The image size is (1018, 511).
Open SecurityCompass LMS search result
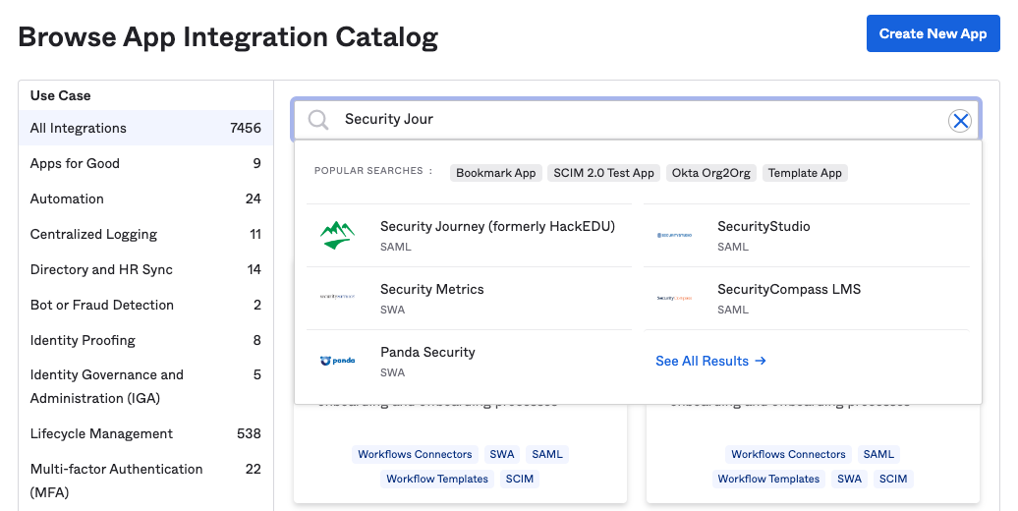(807, 298)
